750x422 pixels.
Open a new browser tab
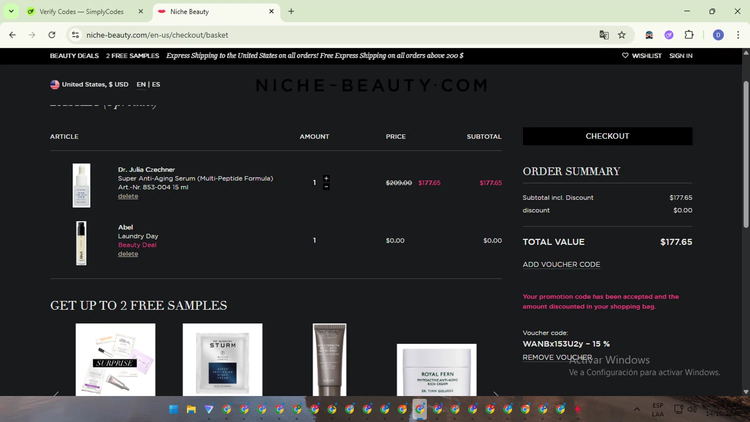pos(291,12)
